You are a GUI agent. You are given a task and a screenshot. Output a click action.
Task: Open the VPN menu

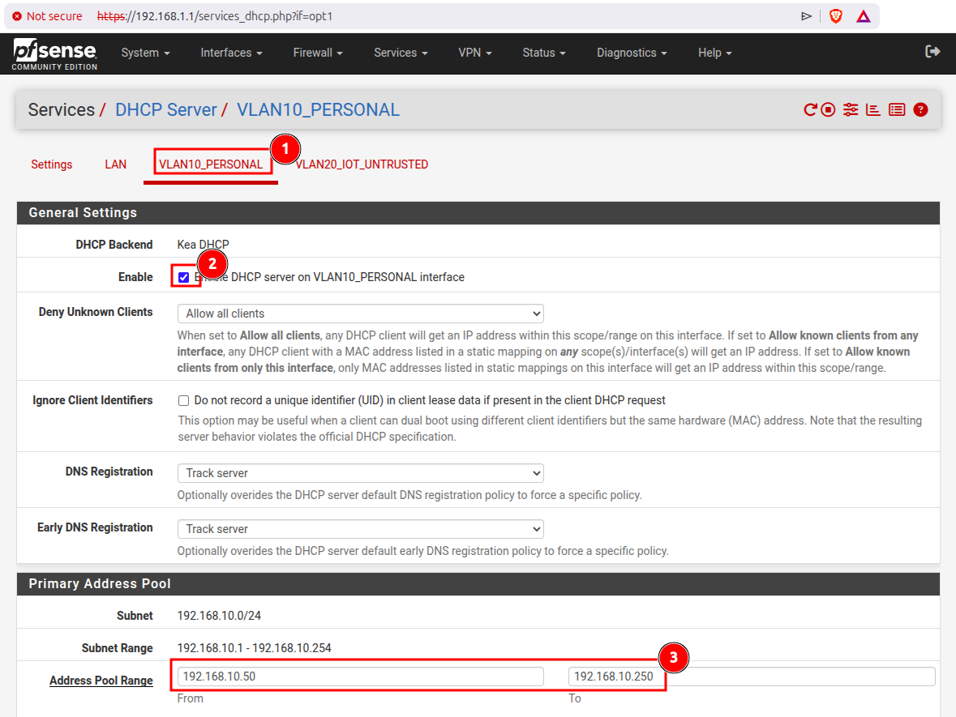point(475,53)
